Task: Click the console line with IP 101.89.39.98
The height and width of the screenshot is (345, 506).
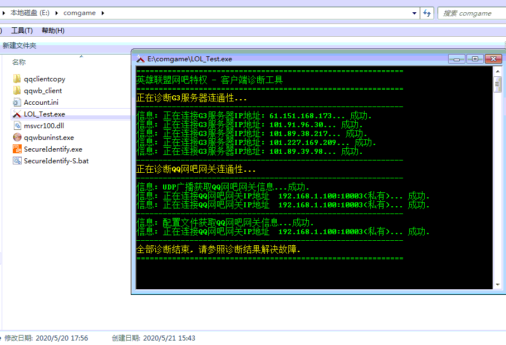Action: pos(250,151)
